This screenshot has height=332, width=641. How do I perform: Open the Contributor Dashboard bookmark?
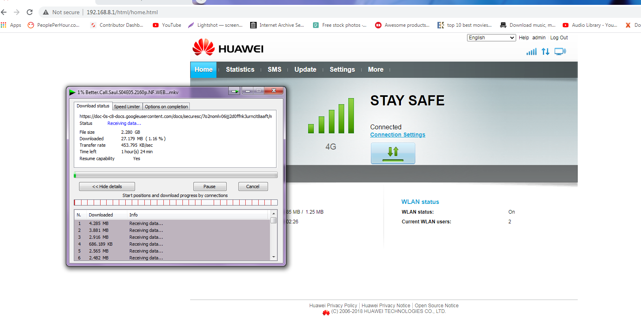click(x=117, y=25)
